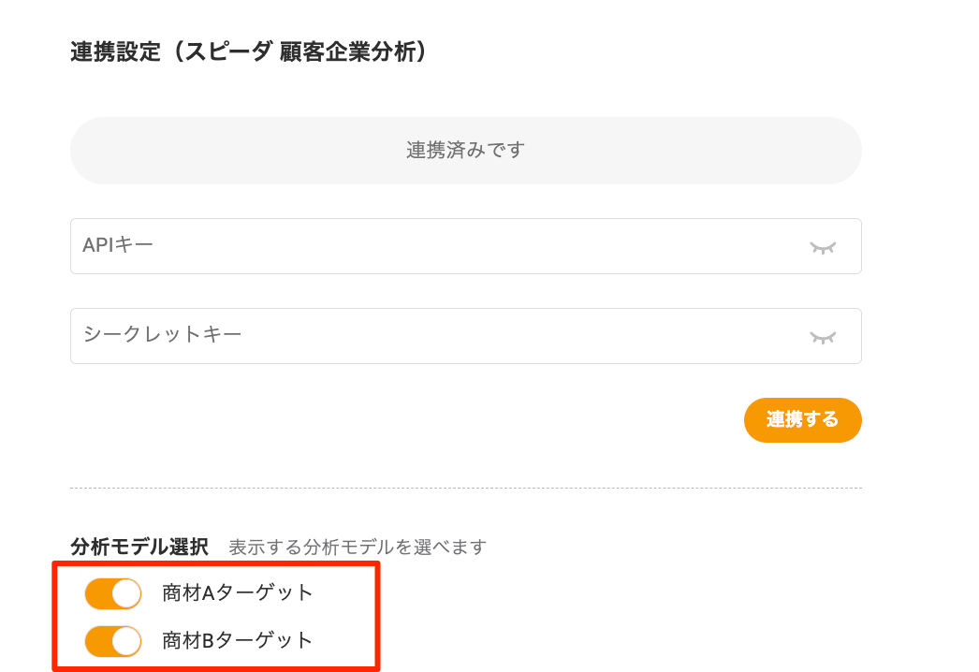
Task: Turn off the 商材Bターゲット switch
Action: (113, 641)
